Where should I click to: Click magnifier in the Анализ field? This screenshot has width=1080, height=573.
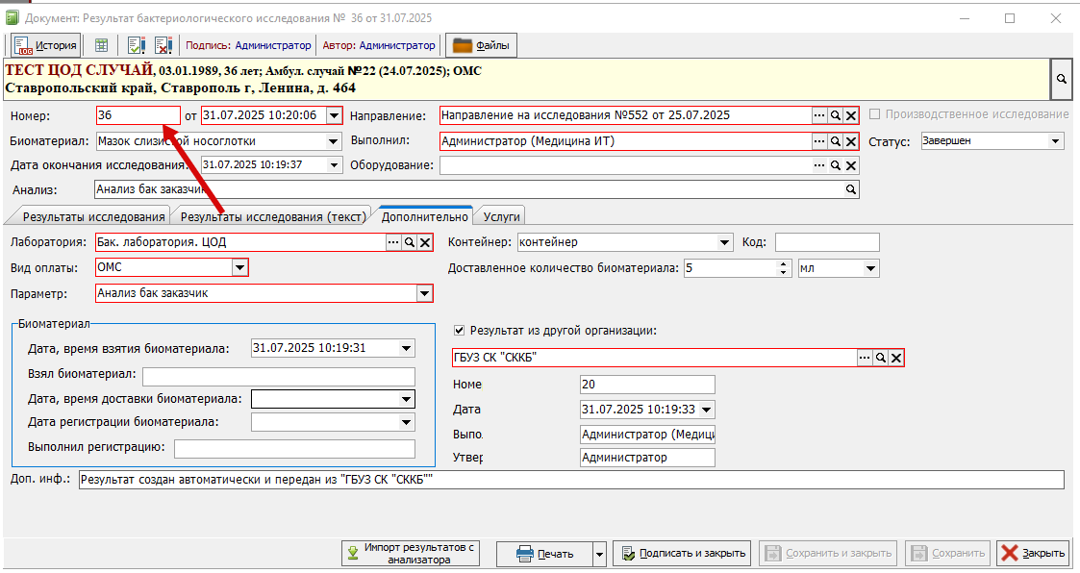click(x=851, y=189)
